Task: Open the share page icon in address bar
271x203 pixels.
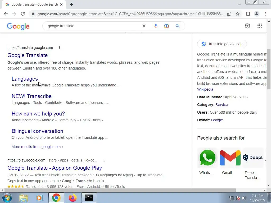Action: (229, 14)
